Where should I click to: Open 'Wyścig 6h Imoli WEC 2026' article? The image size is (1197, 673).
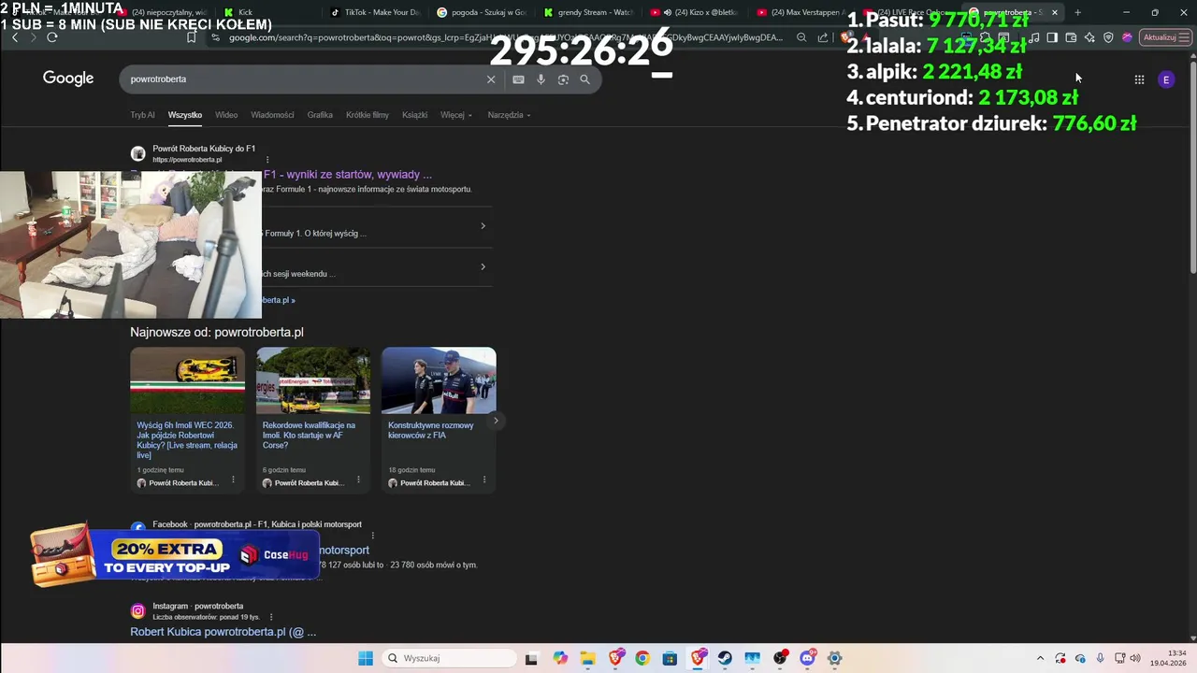pyautogui.click(x=187, y=440)
